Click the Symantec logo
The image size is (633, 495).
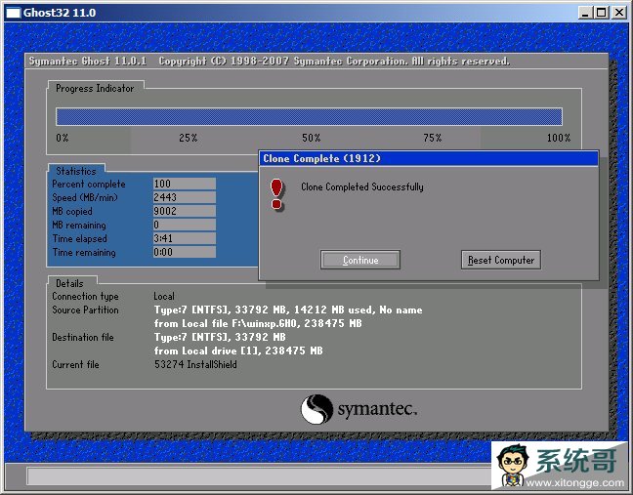tap(359, 409)
